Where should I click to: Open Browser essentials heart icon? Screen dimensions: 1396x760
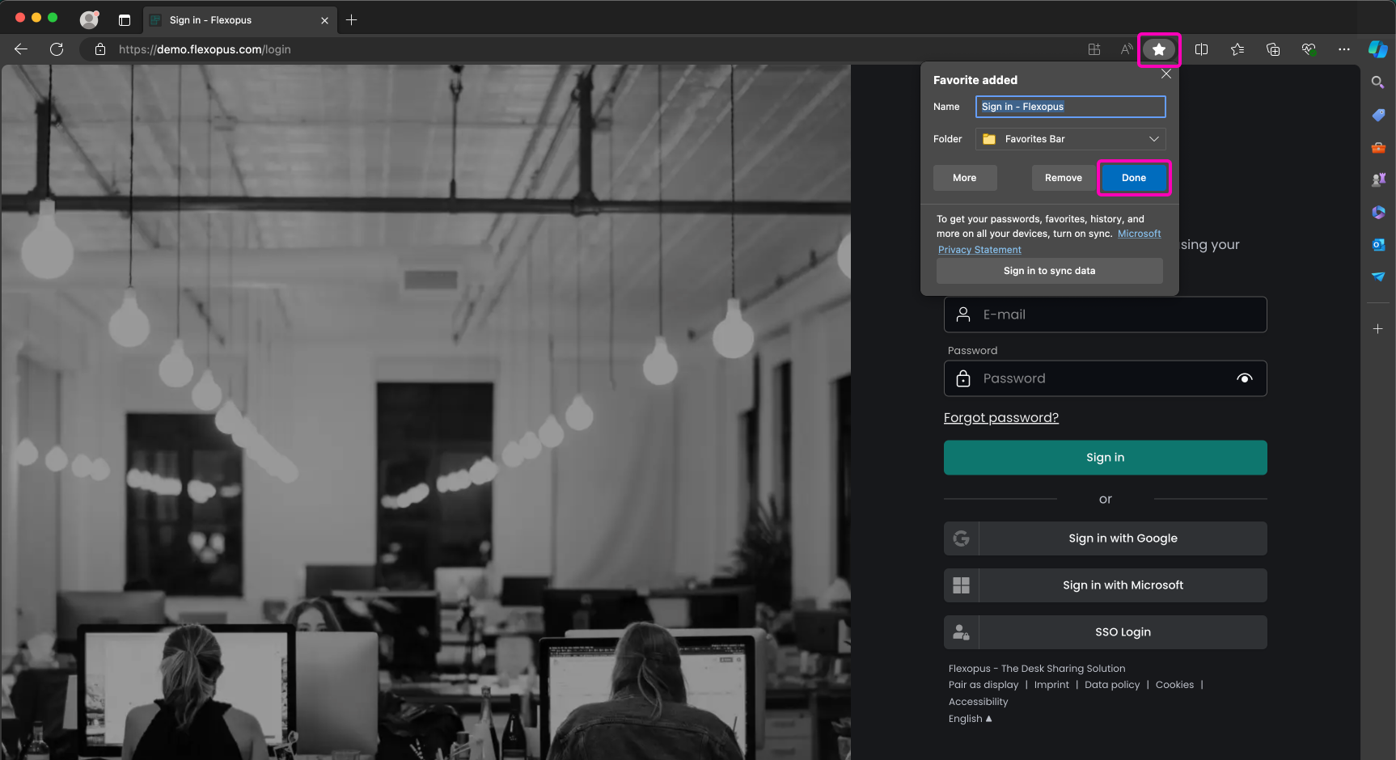point(1308,49)
